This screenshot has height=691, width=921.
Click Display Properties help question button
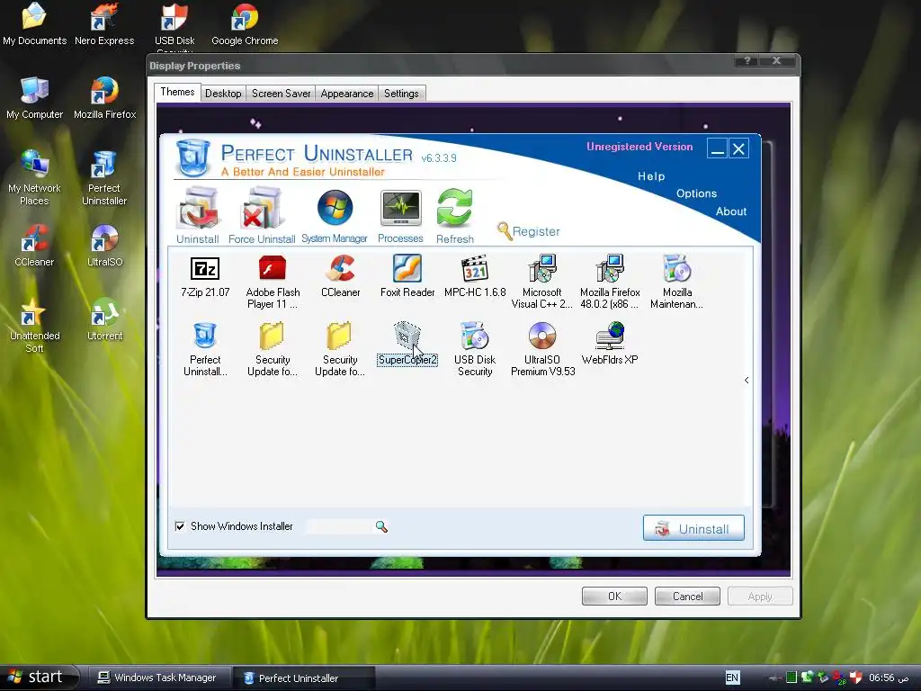[747, 60]
